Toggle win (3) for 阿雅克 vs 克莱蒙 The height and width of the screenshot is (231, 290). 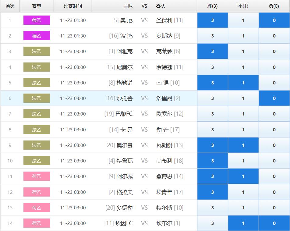tap(213, 51)
